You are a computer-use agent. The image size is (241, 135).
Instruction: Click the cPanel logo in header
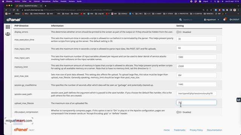click(x=14, y=19)
